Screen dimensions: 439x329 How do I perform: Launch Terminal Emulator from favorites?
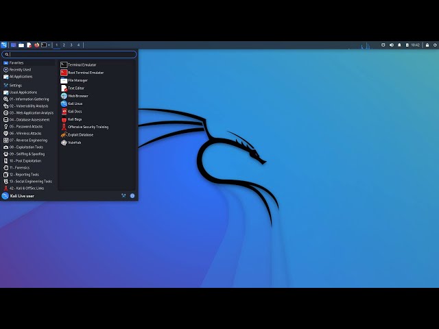pyautogui.click(x=97, y=65)
